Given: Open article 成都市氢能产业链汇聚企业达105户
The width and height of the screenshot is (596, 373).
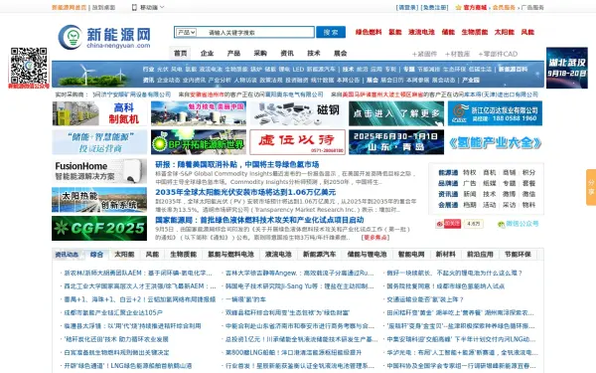Looking at the screenshot, I should pos(113,313).
